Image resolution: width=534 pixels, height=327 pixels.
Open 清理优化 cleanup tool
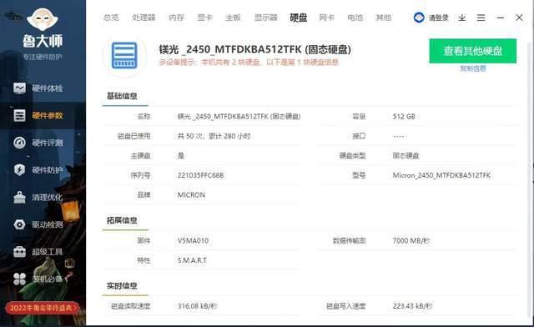[38, 198]
